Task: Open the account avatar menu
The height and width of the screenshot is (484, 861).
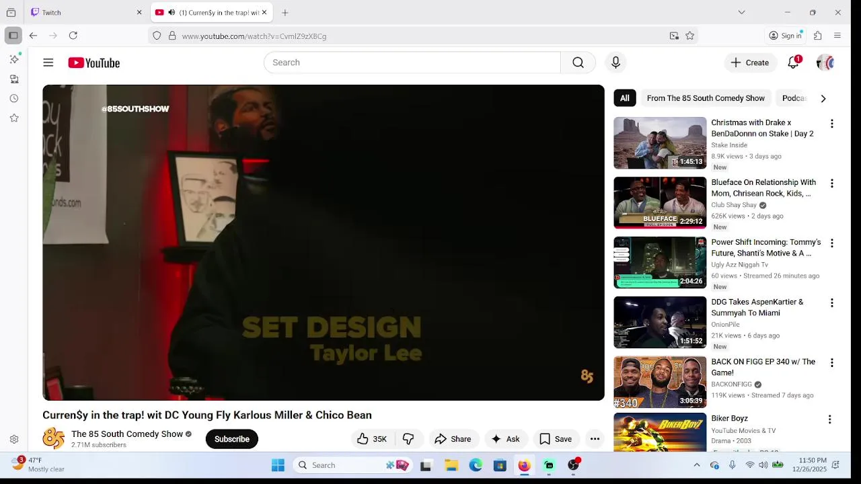Action: tap(825, 63)
